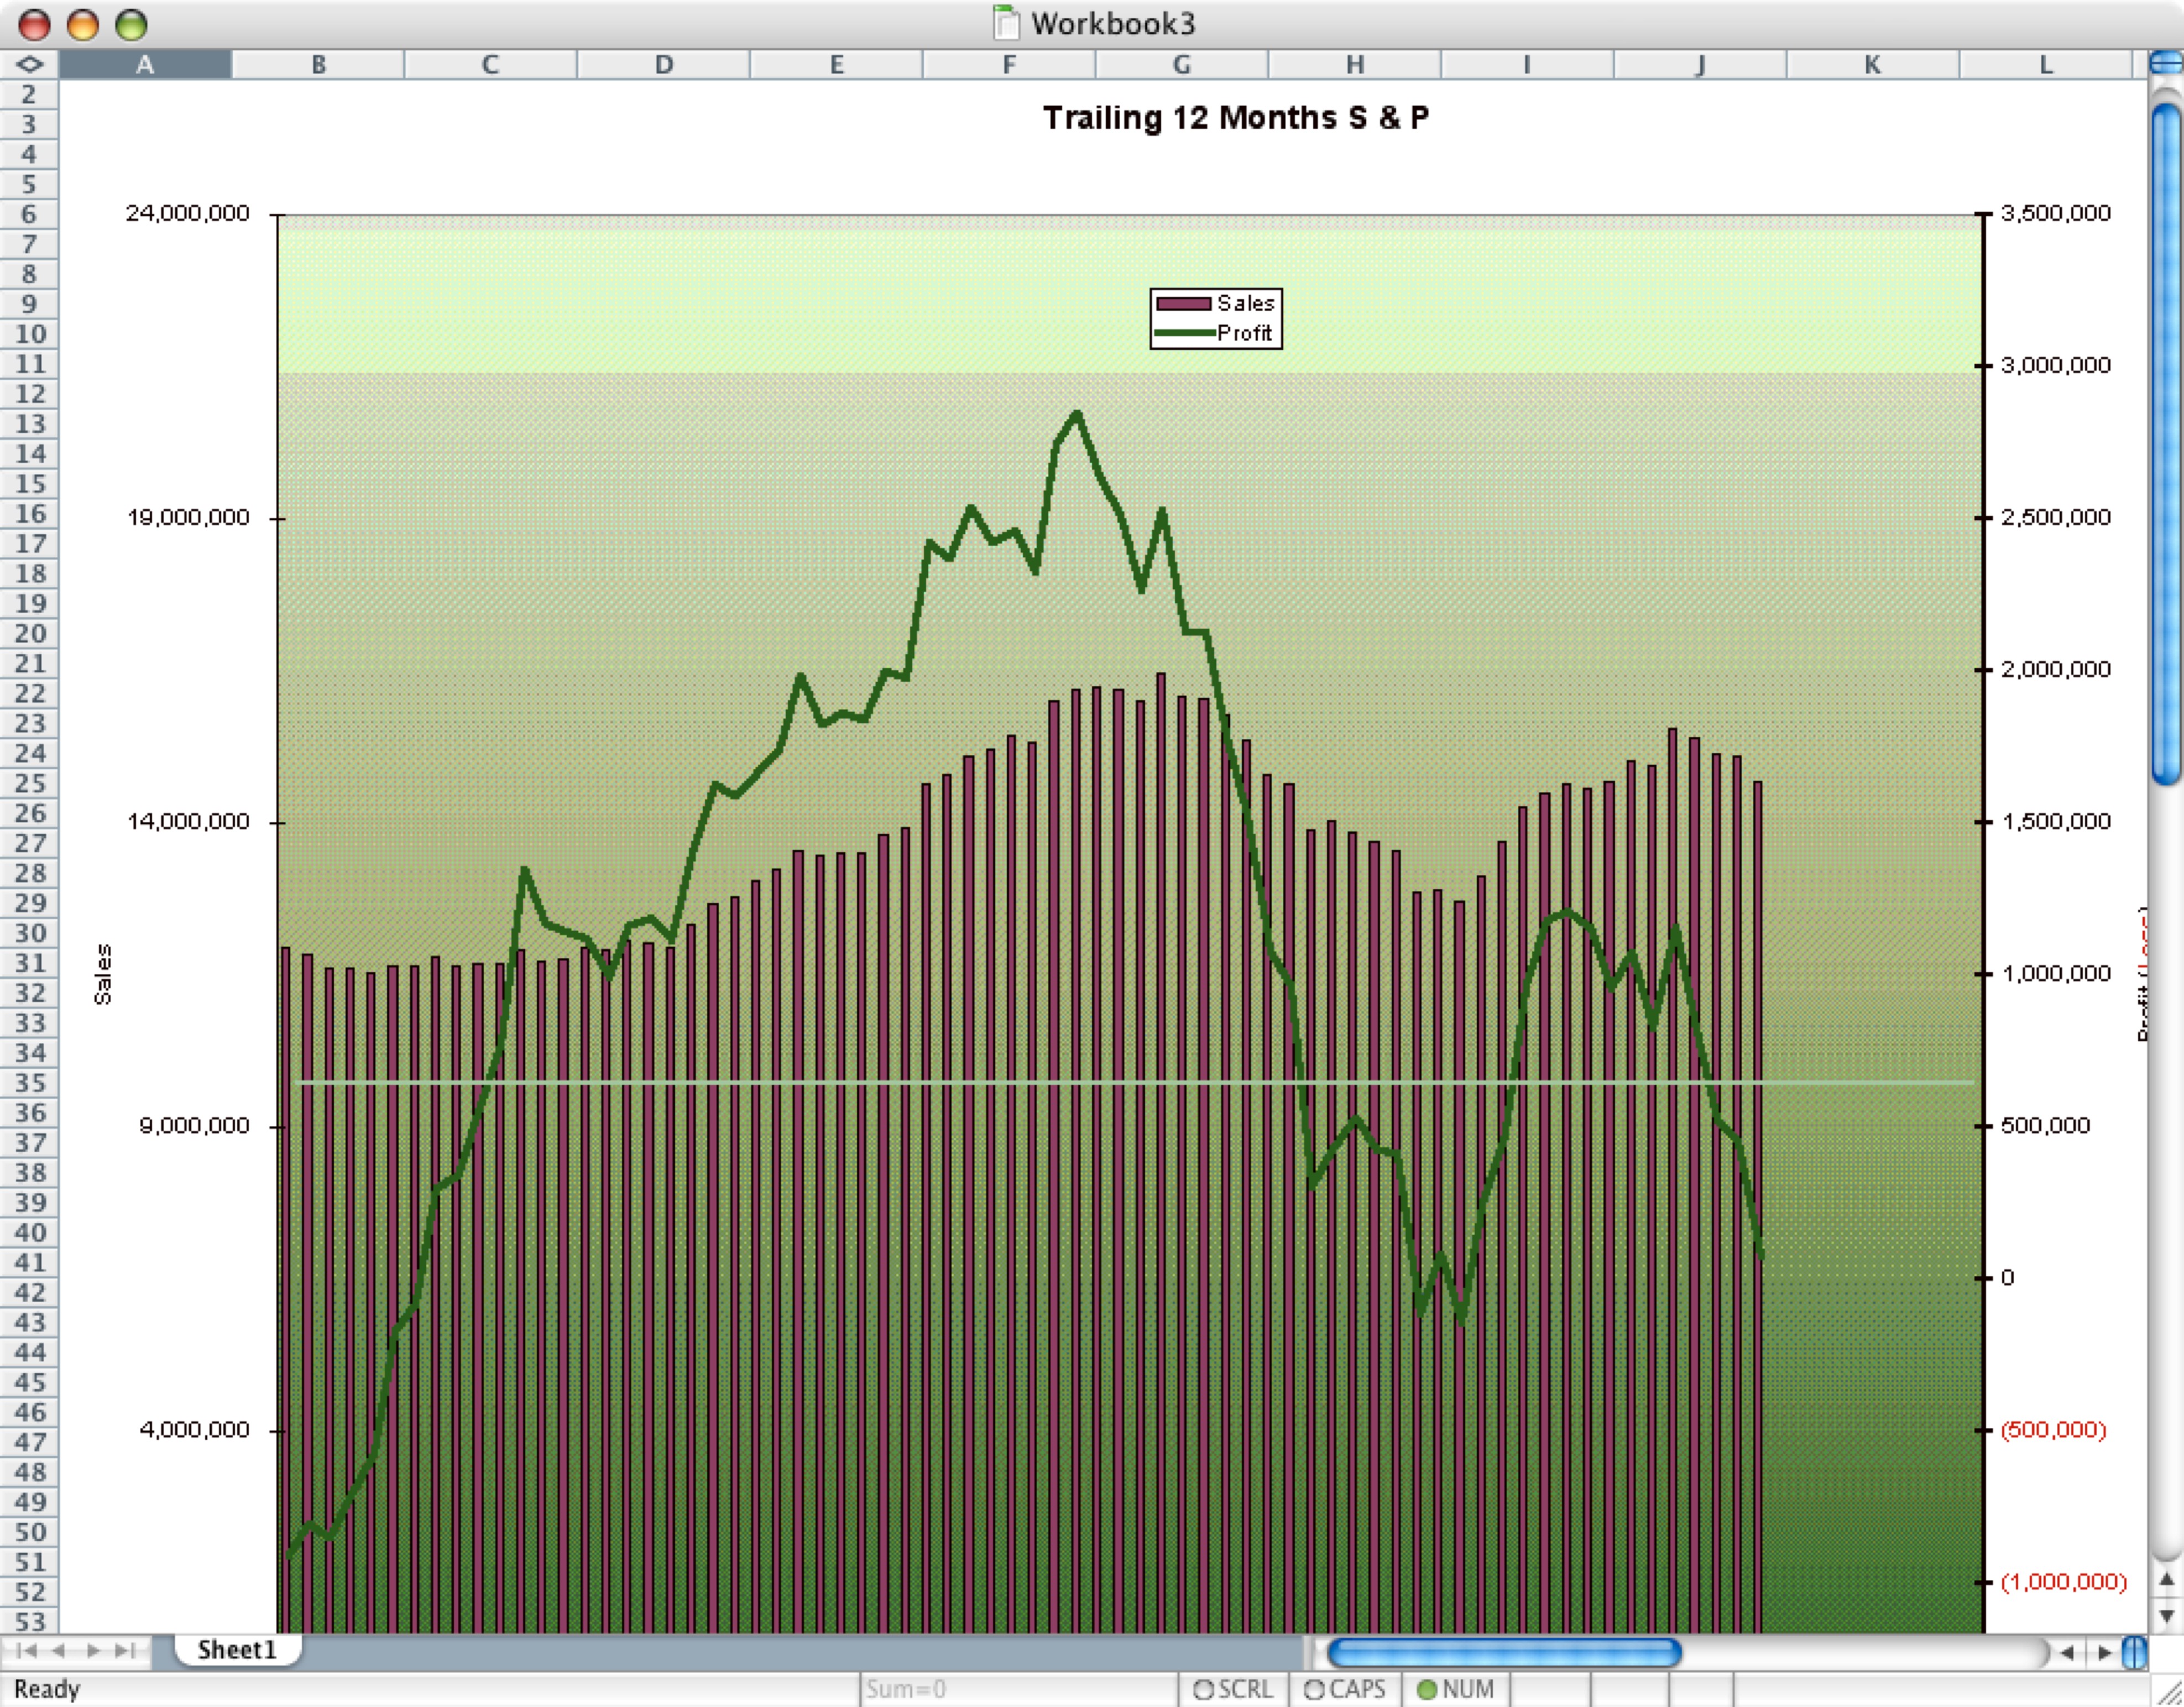Select column I header
This screenshot has width=2184, height=1707.
pos(1527,64)
